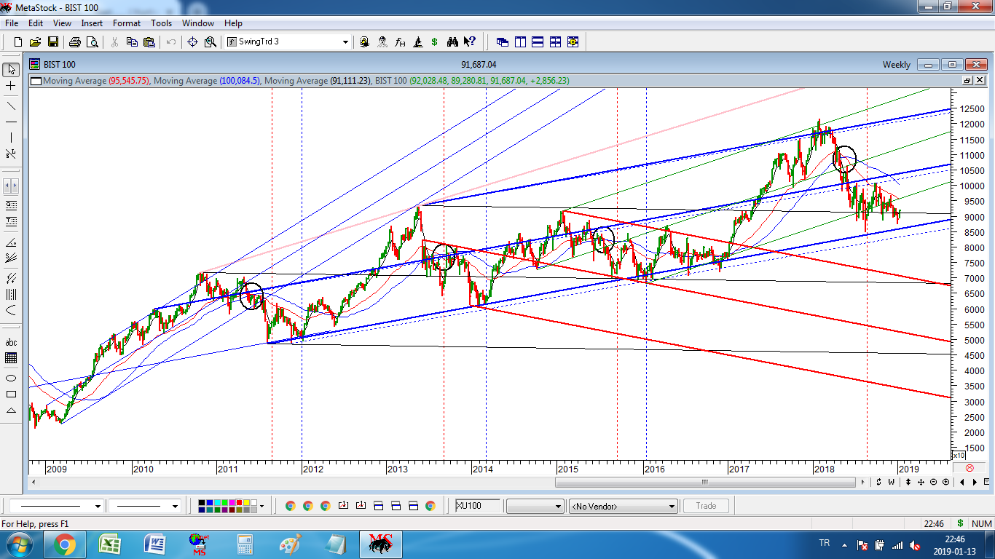Select the abc Text tool
The height and width of the screenshot is (559, 995).
[11, 342]
